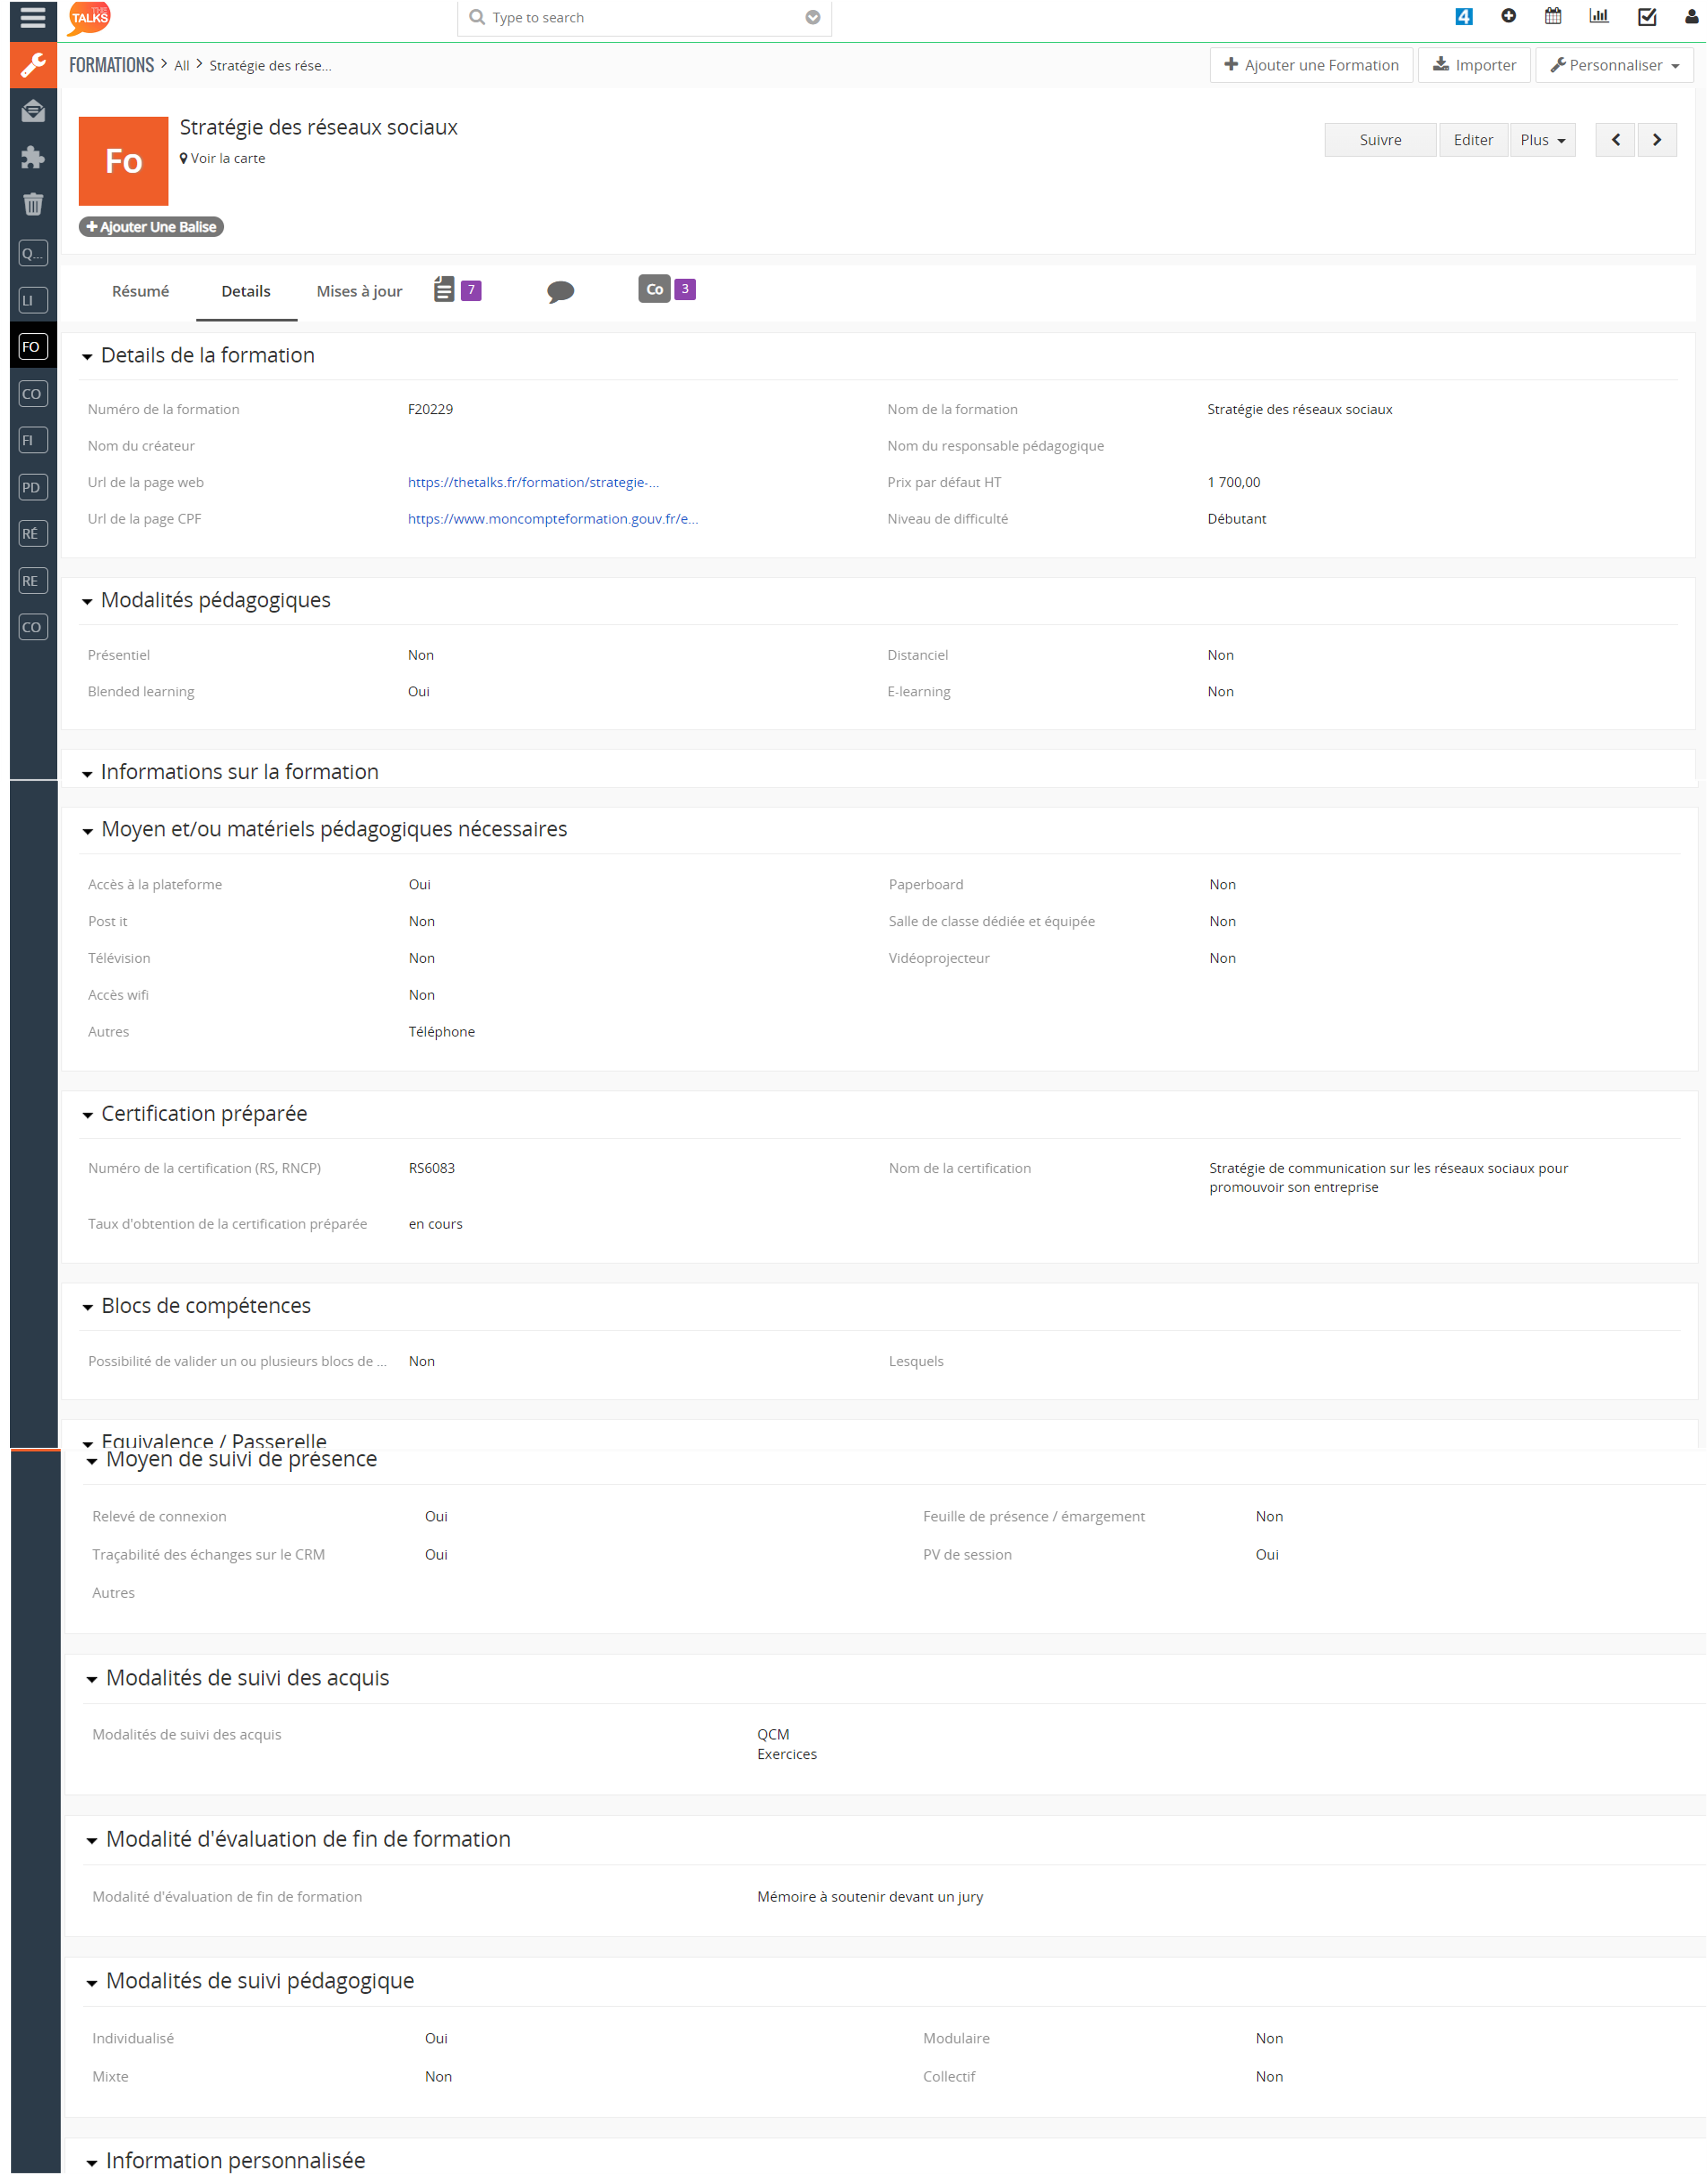Open the Plus dropdown menu

click(x=1543, y=140)
